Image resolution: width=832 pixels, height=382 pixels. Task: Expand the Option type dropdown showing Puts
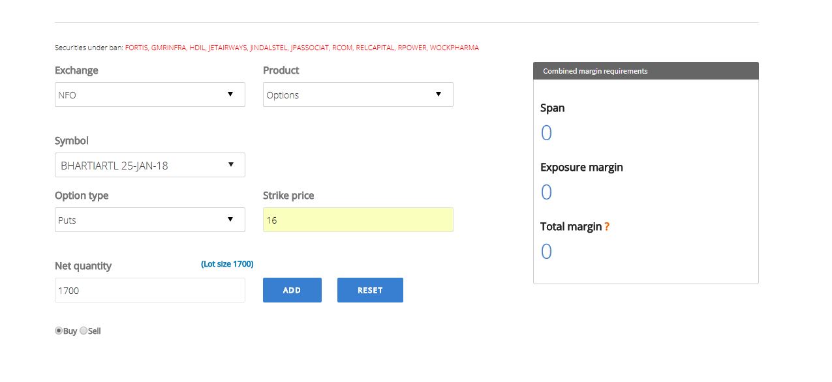tap(150, 220)
